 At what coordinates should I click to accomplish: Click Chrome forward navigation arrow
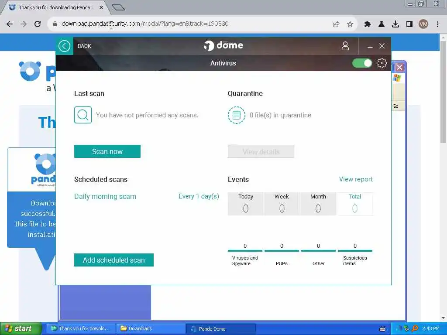[24, 24]
